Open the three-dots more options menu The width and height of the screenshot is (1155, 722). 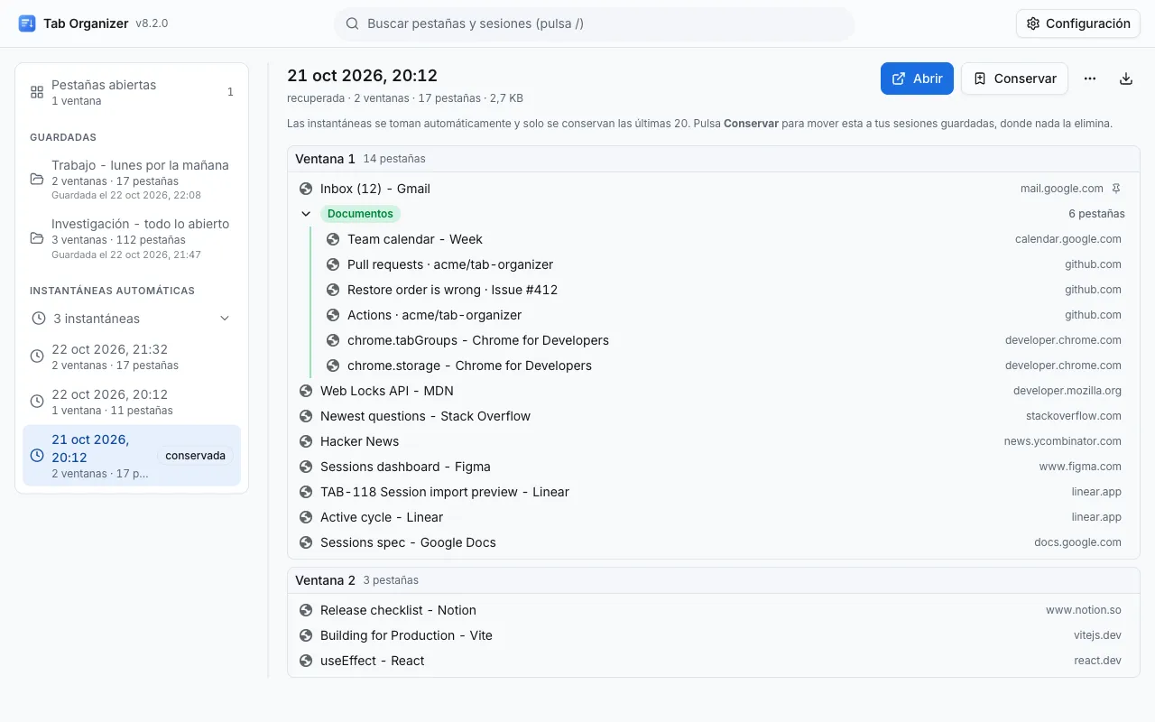tap(1090, 79)
